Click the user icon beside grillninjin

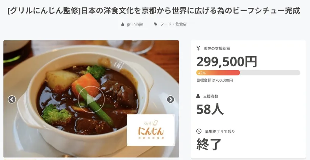point(123,24)
